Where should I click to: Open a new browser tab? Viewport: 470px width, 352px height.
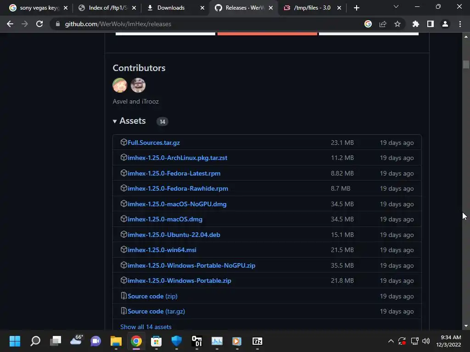(x=356, y=8)
